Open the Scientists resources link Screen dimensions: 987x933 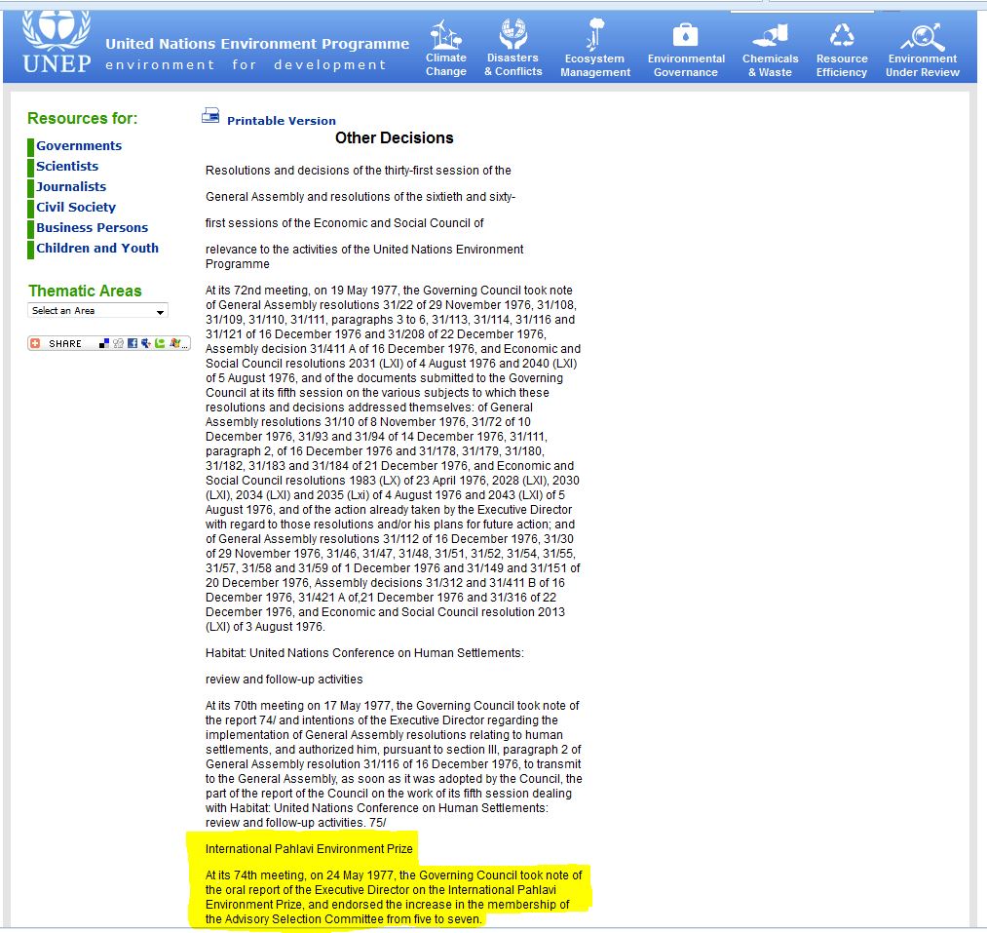[67, 167]
